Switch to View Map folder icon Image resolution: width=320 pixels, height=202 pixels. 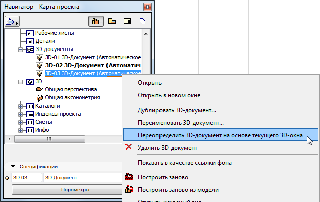112,21
